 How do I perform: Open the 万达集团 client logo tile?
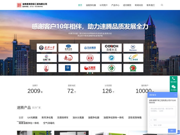(90, 48)
